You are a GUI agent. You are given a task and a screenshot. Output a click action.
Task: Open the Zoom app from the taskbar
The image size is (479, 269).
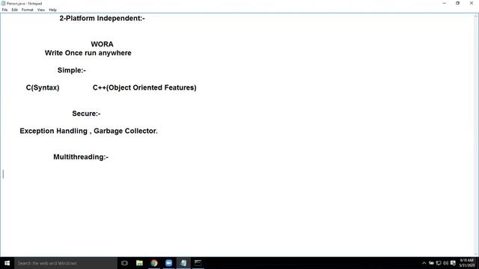point(168,263)
